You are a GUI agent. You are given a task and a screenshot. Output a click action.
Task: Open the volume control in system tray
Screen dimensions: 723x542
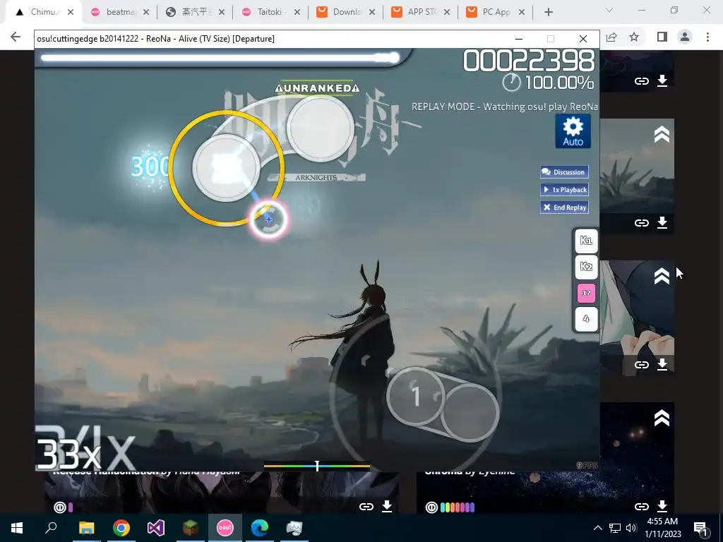tap(632, 528)
